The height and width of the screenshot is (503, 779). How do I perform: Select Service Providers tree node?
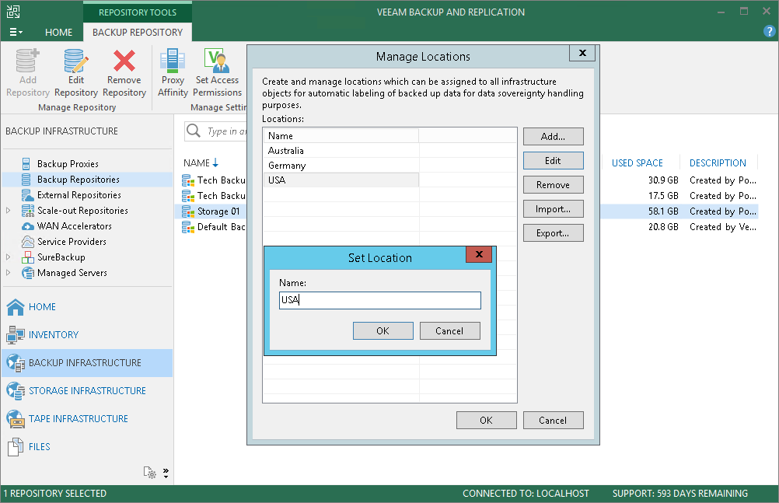[x=72, y=242]
